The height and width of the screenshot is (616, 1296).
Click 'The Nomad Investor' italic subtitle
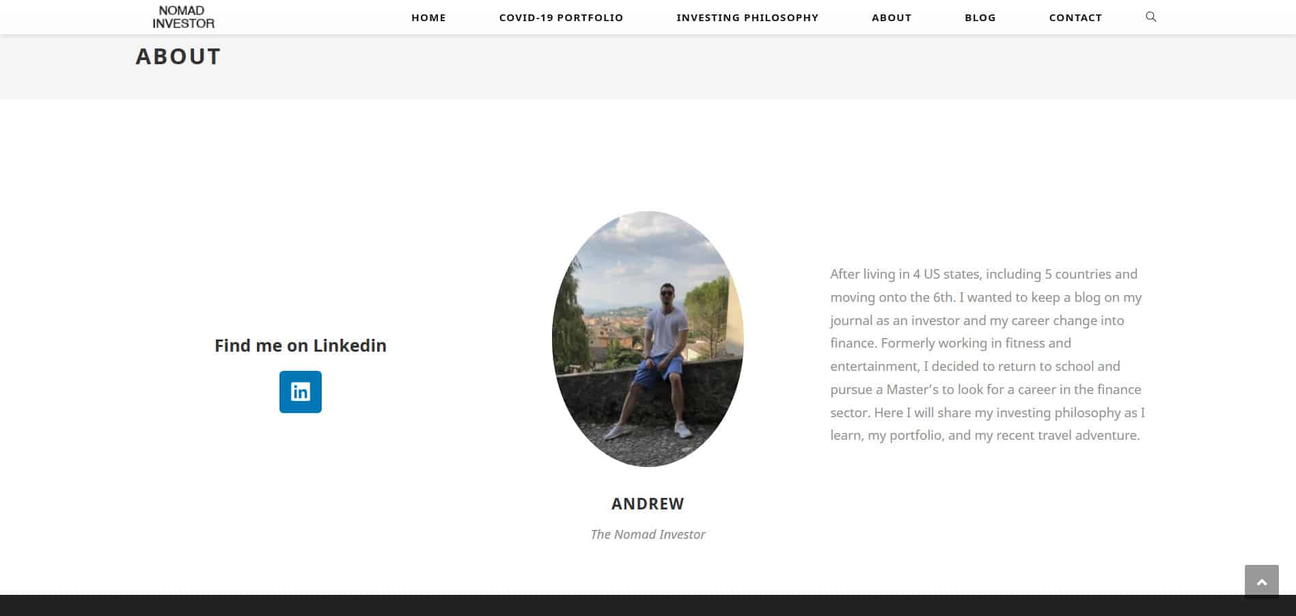(x=648, y=535)
